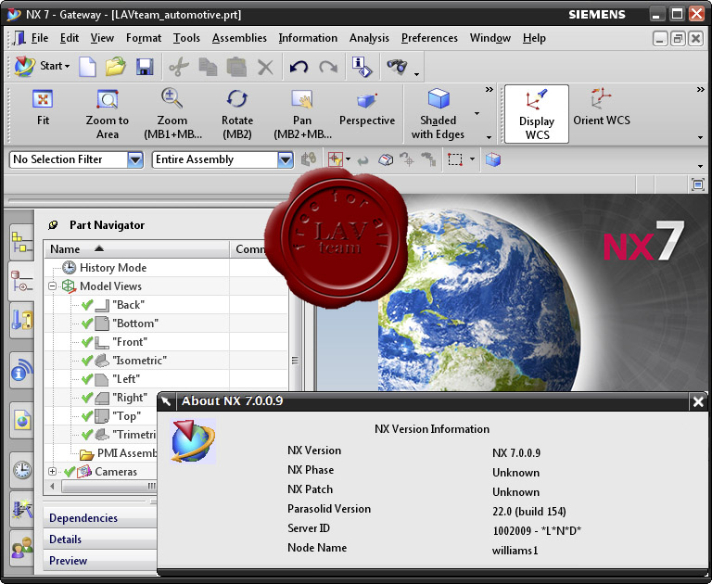Open Object Information icon
This screenshot has width=712, height=584.
[362, 67]
